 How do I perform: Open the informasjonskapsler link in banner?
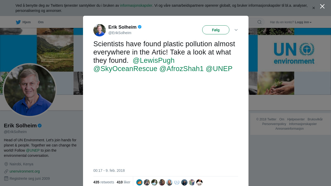(136, 5)
